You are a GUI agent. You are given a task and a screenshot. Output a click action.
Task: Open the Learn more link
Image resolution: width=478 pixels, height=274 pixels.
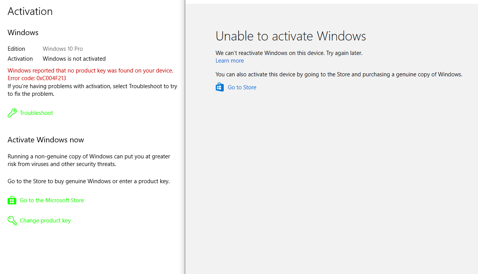point(229,61)
